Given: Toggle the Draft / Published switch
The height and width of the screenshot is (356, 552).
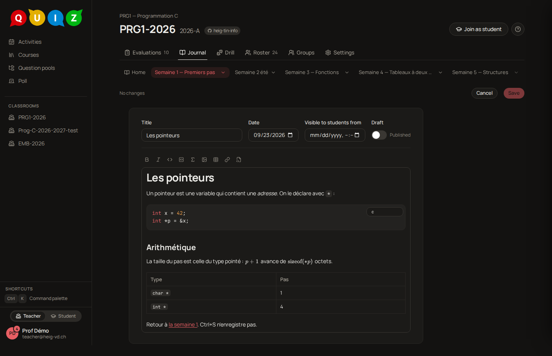Looking at the screenshot, I should (x=379, y=135).
